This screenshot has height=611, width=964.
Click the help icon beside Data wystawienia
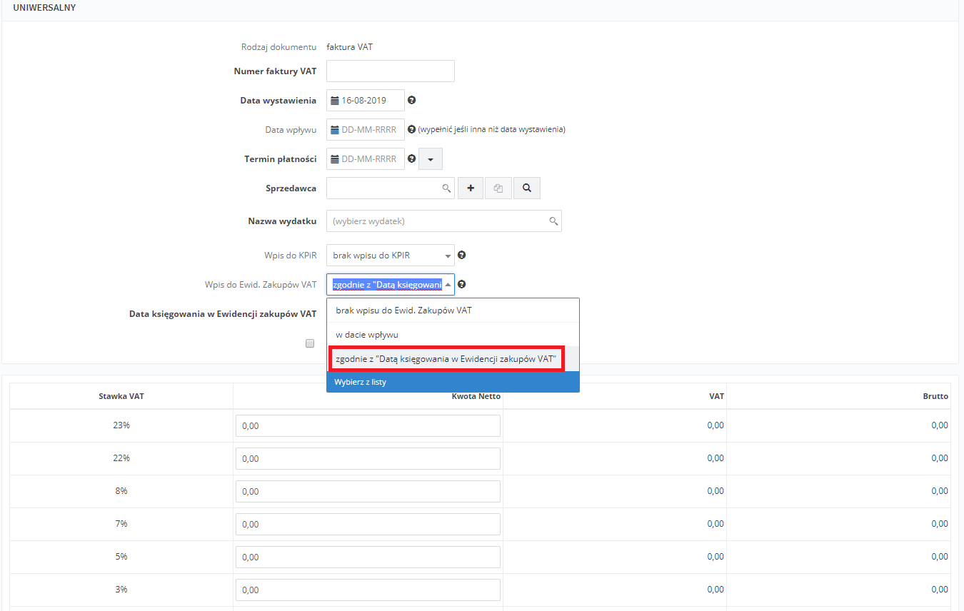click(411, 101)
